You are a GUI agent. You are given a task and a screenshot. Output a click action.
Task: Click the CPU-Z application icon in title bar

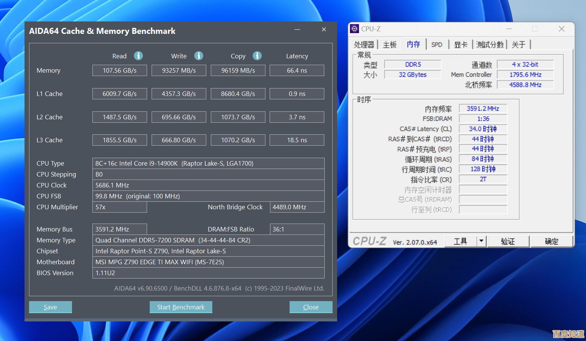click(354, 29)
